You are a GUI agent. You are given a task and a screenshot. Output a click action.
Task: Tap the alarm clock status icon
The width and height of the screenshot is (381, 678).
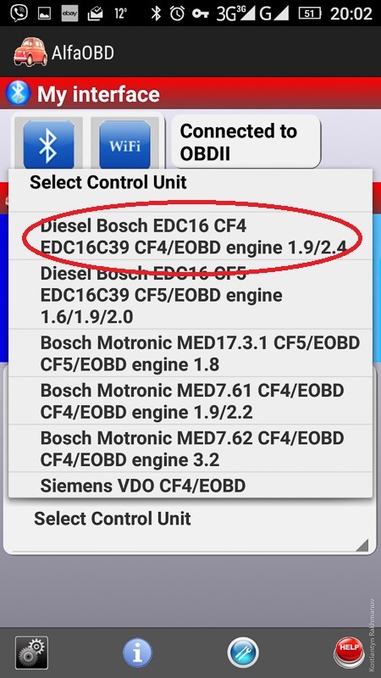click(x=177, y=14)
